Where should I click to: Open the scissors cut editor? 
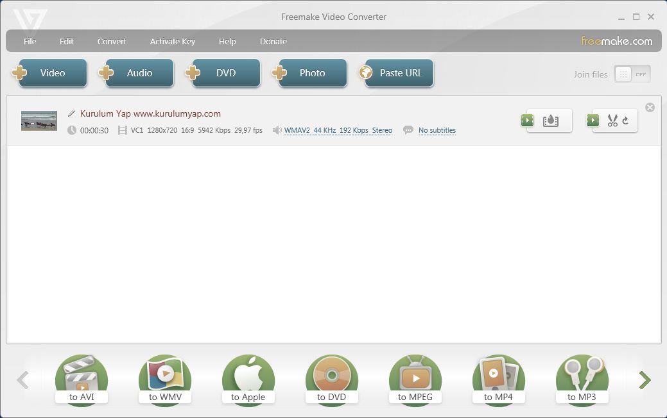tap(612, 121)
